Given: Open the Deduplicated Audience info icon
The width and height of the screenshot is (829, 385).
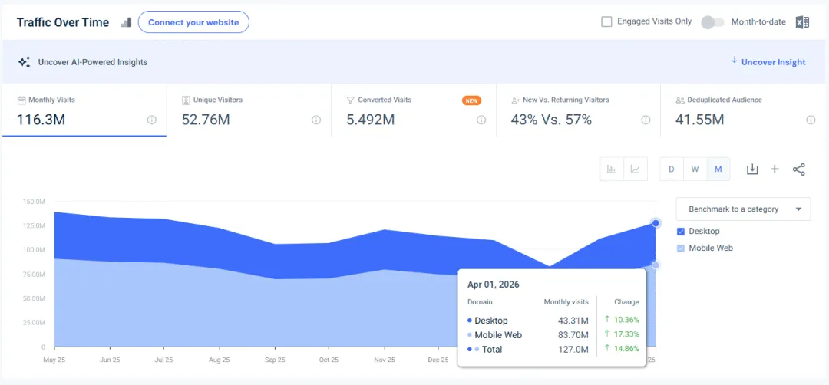Looking at the screenshot, I should pos(811,120).
